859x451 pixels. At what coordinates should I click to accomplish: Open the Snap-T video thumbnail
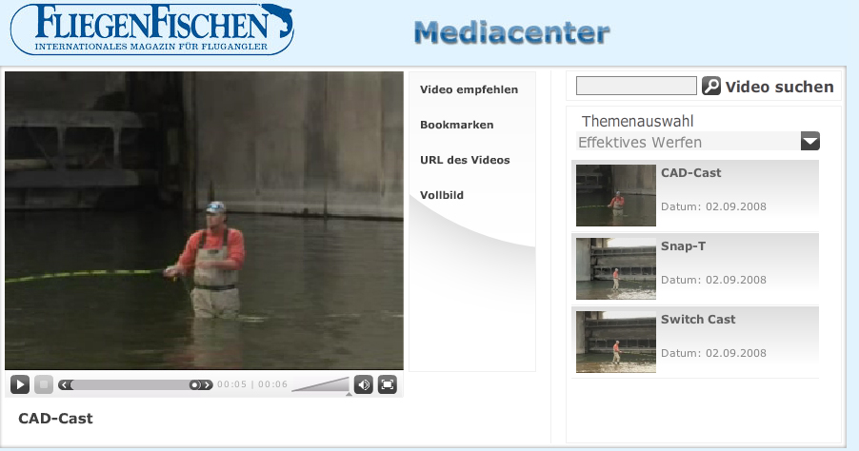coord(616,268)
